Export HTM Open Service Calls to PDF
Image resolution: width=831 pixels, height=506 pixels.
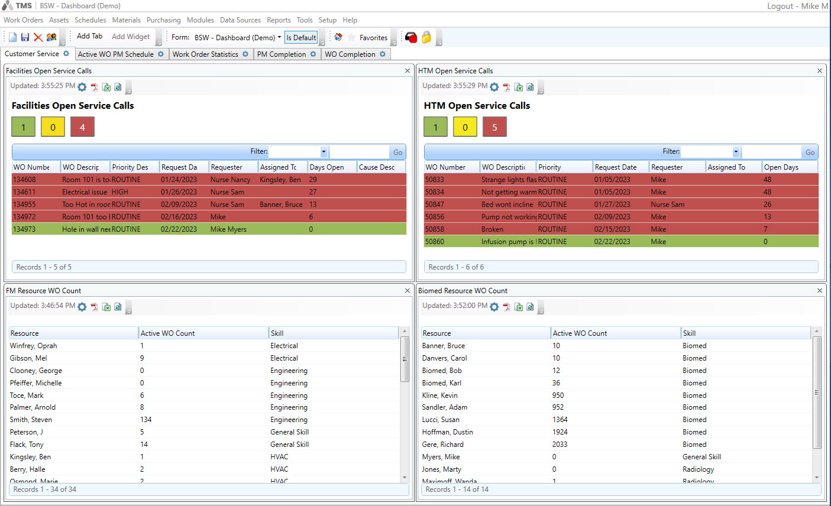click(507, 87)
